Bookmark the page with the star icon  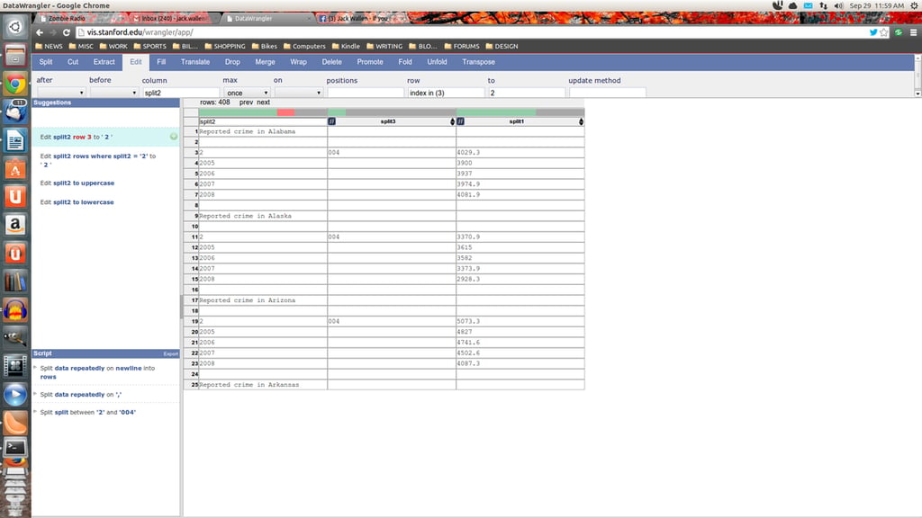click(x=884, y=32)
